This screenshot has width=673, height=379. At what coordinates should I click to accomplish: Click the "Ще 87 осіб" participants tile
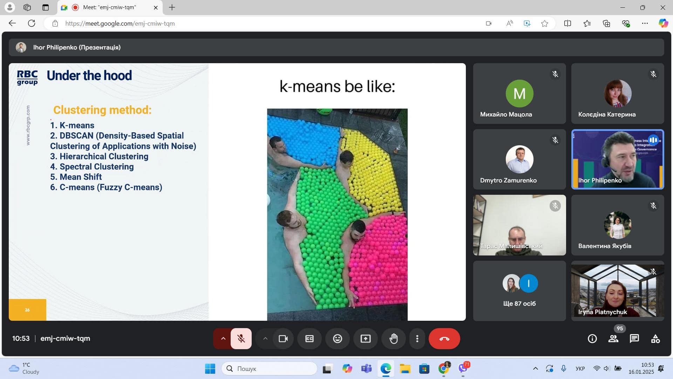coord(519,291)
